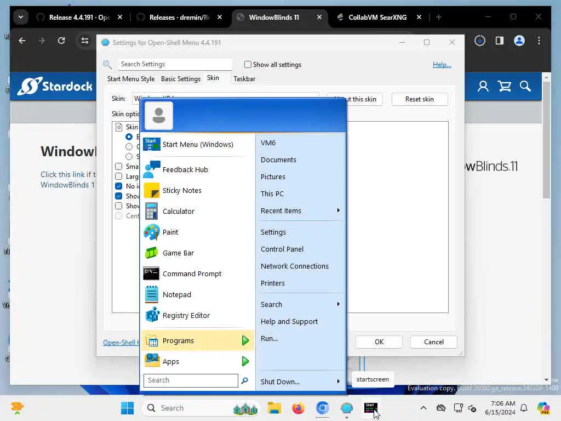Open the Help... link
The image size is (561, 421).
[442, 65]
